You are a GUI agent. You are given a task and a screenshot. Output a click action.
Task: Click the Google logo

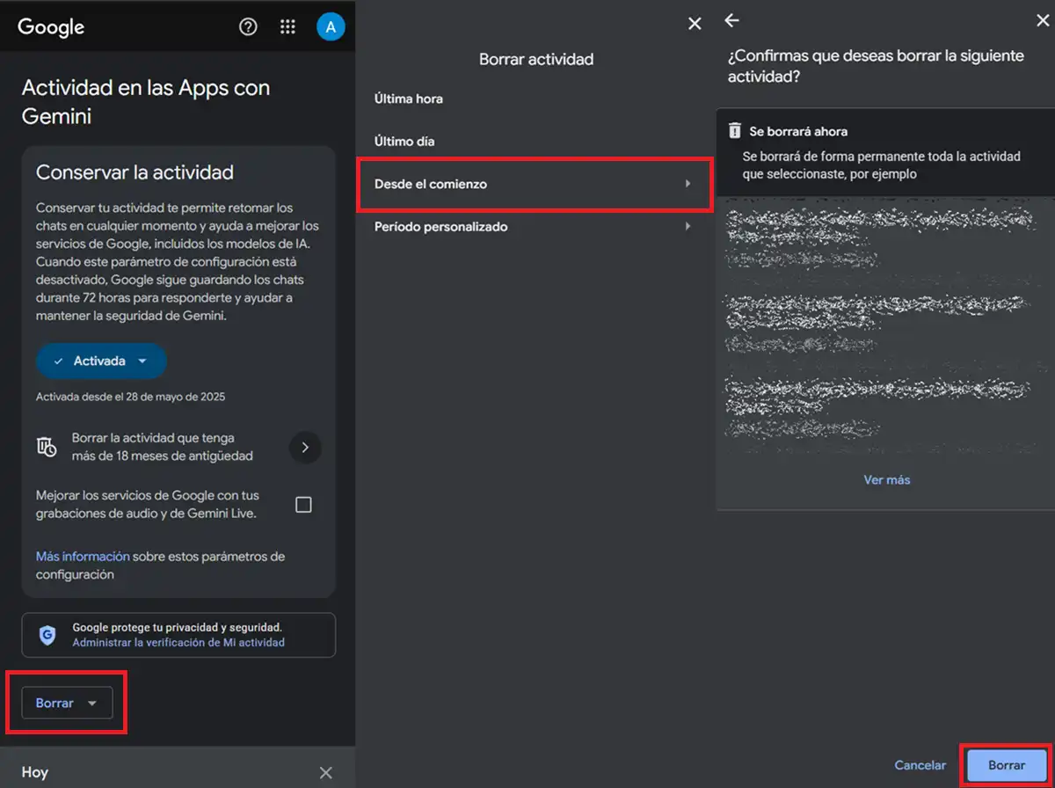click(x=51, y=27)
